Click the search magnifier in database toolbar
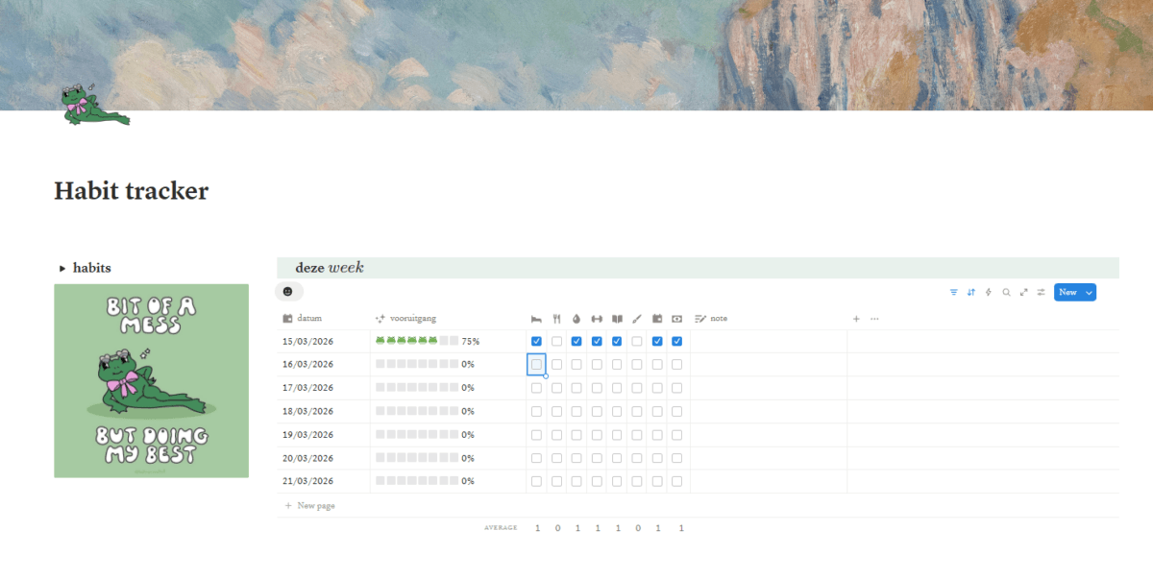Screen dimensions: 1153x579 (1006, 292)
